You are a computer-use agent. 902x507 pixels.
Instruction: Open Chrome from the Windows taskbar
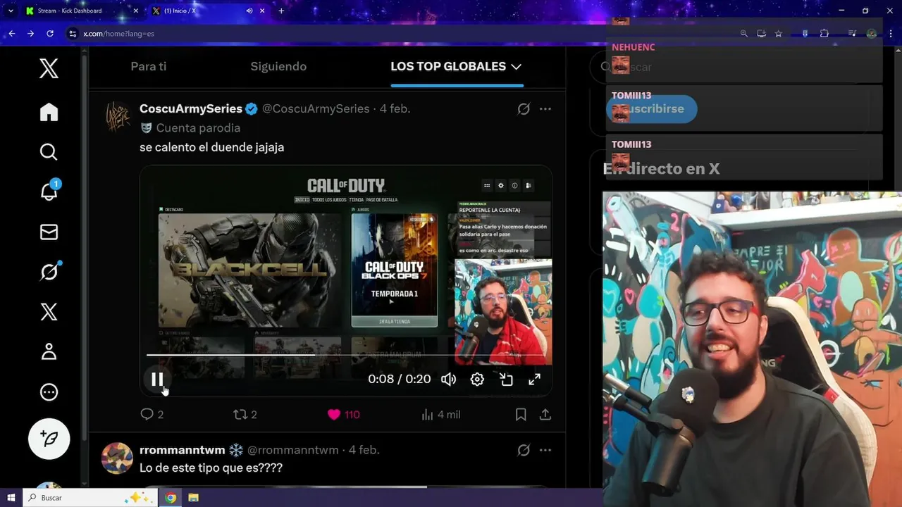(171, 498)
